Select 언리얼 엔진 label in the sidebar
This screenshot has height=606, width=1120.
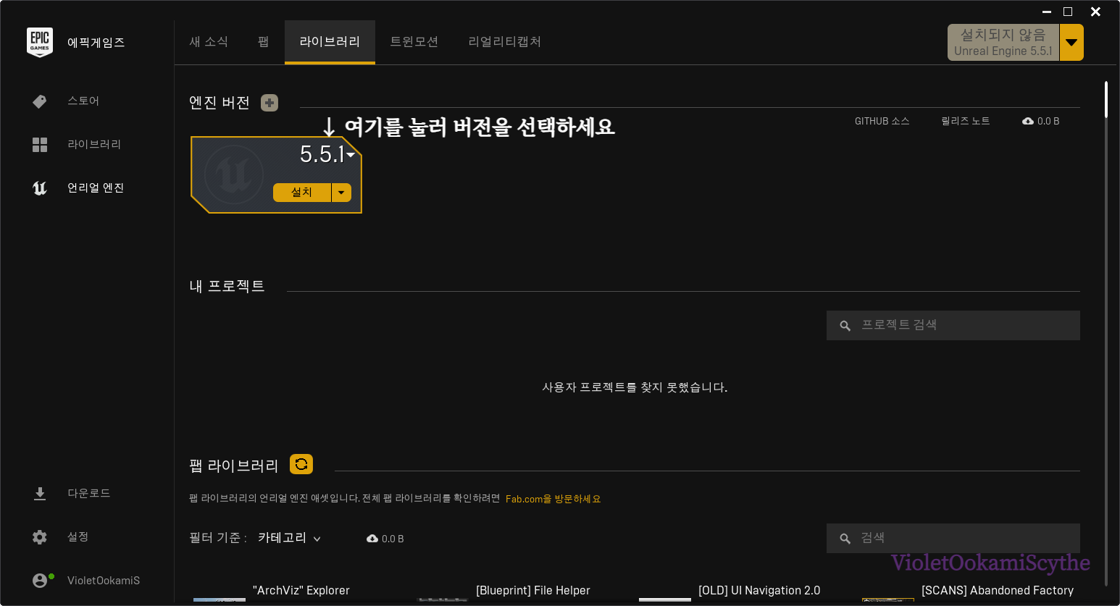(96, 188)
